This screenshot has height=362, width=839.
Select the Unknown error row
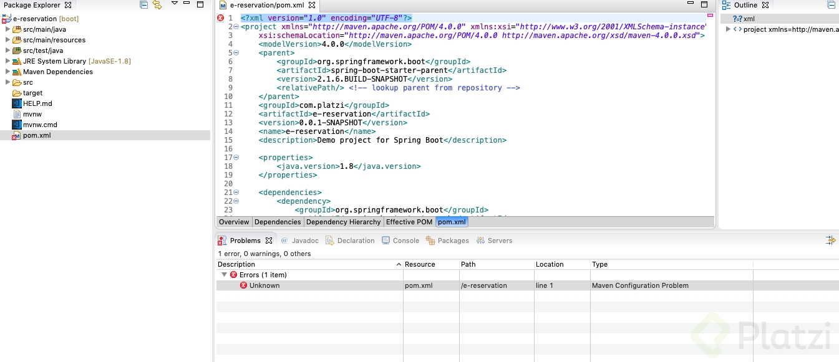(x=528, y=285)
